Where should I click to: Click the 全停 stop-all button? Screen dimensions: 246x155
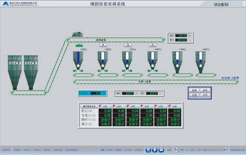tap(204, 95)
